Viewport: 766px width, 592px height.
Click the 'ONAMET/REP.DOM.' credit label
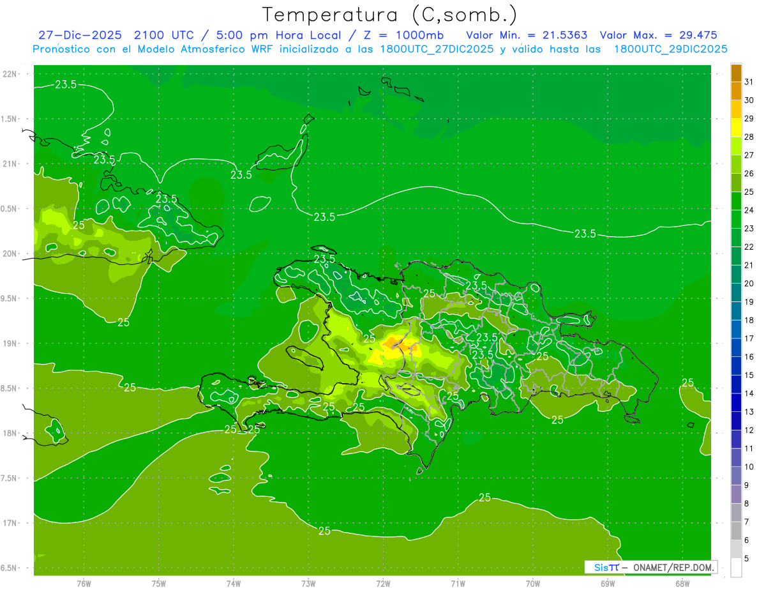click(x=674, y=567)
